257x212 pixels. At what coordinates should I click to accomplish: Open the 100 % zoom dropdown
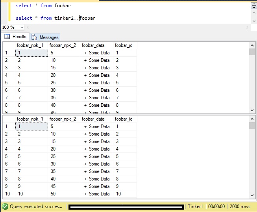22,27
